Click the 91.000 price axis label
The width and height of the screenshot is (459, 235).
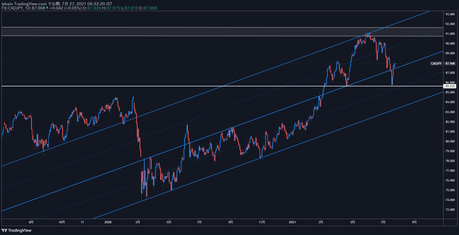tap(450, 34)
